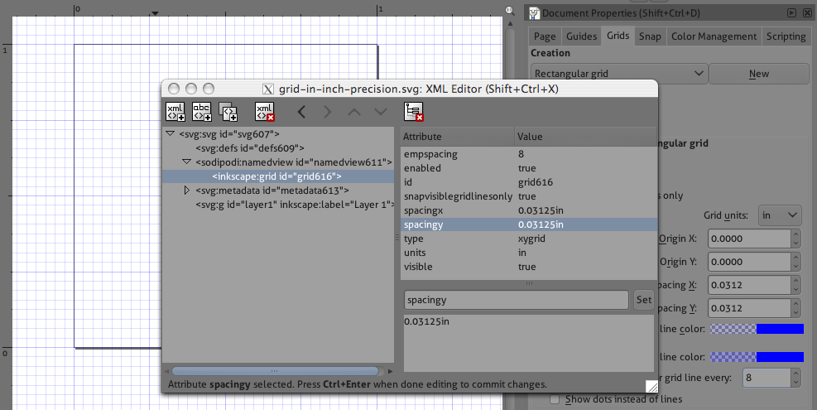Screen dimensions: 817x410
Task: Open the Grid units dropdown
Action: (780, 215)
